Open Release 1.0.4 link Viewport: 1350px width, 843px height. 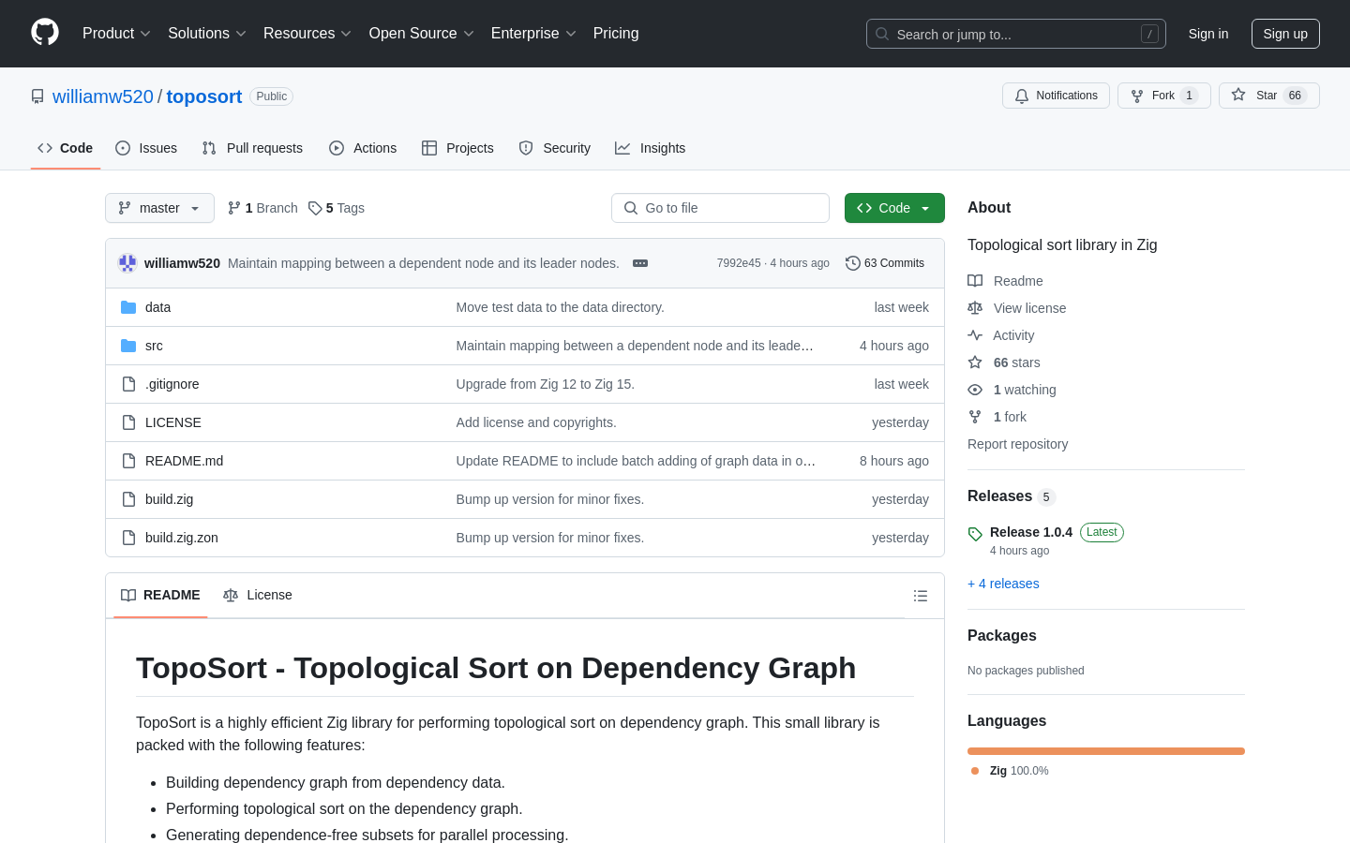coord(1031,532)
